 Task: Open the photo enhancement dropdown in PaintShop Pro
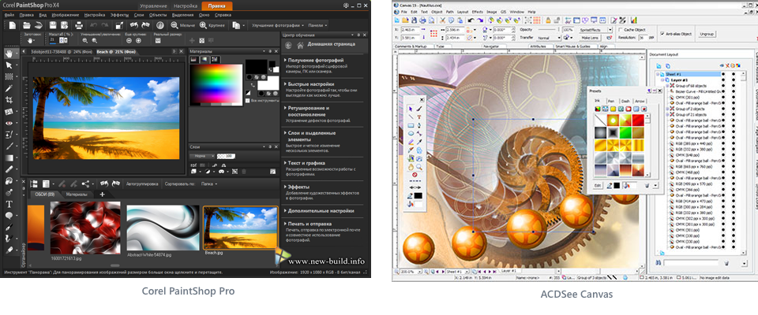pyautogui.click(x=278, y=25)
